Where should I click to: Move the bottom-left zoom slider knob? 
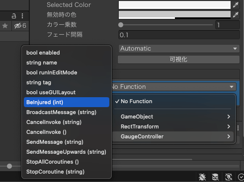(9, 166)
